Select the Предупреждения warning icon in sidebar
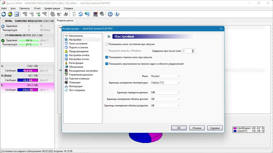273x153 pixels. click(x=66, y=51)
